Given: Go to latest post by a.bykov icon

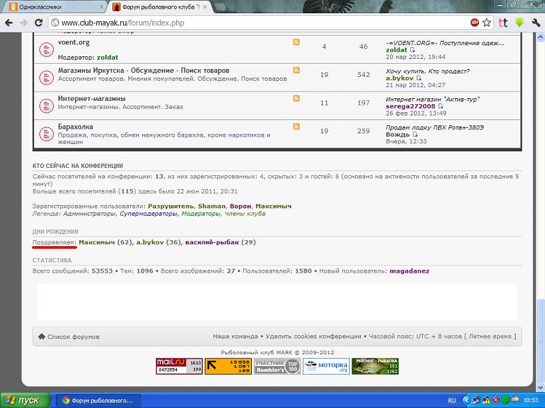Looking at the screenshot, I should (x=419, y=78).
